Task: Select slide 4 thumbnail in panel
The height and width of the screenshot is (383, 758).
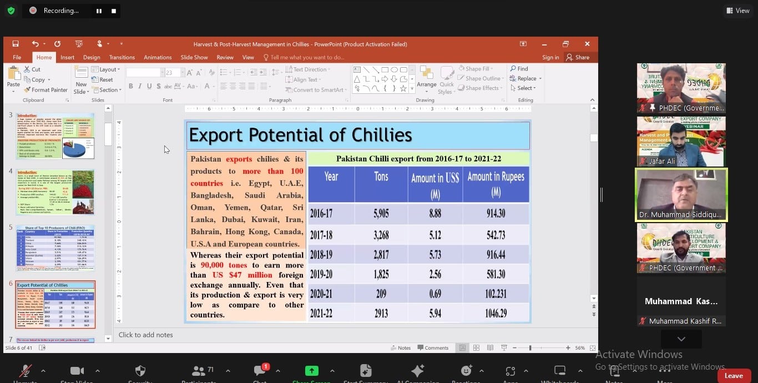Action: pos(55,193)
